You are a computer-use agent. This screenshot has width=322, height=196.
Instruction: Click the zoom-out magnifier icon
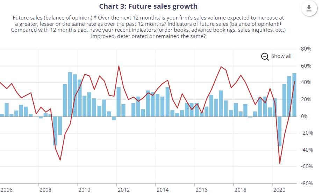pos(265,57)
